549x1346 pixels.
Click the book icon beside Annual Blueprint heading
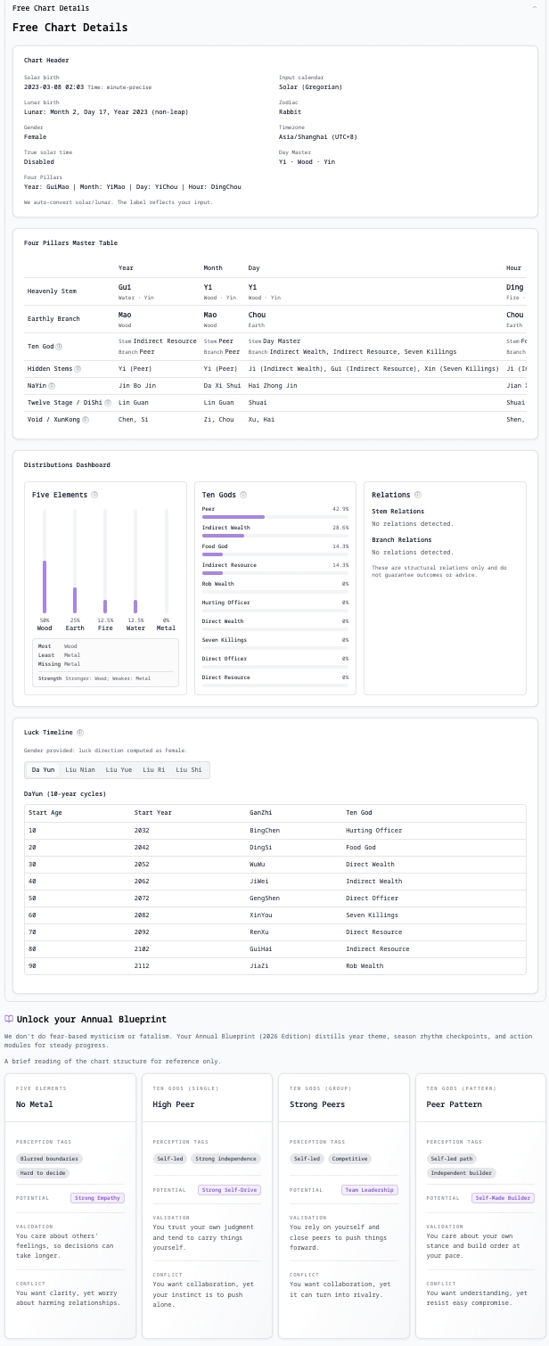pos(9,1019)
